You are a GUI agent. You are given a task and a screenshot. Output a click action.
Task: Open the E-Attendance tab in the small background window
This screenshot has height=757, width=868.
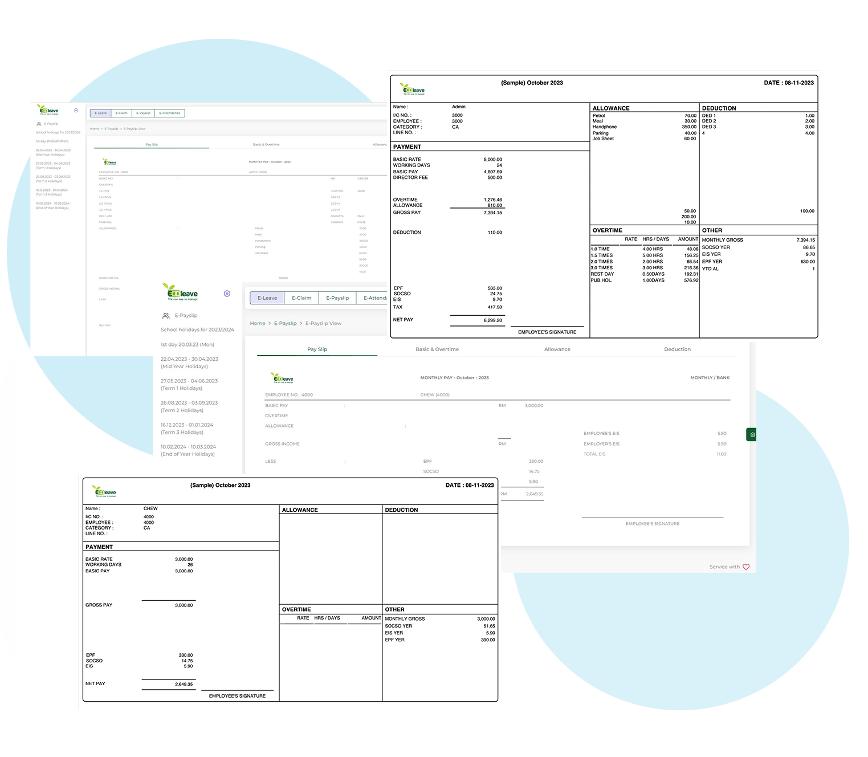(169, 113)
